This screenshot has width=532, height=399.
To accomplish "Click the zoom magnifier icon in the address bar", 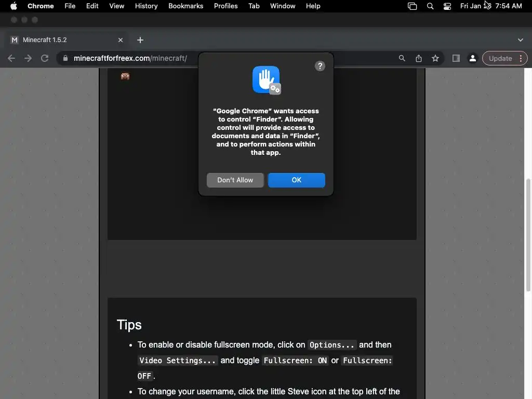I will tap(402, 58).
